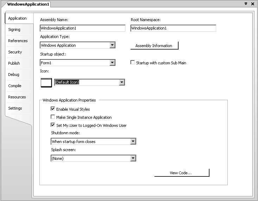The width and height of the screenshot is (258, 201).
Task: Open the Startup object dropdown
Action: (x=112, y=63)
